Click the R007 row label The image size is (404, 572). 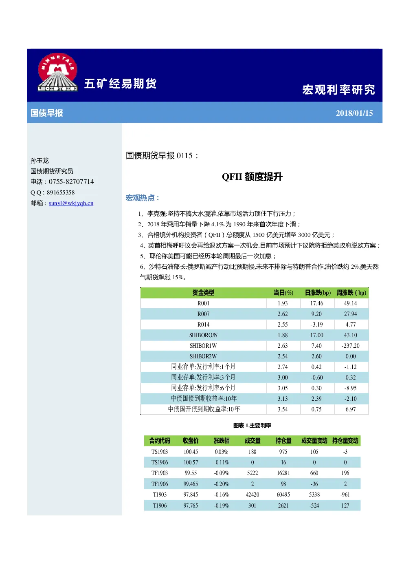[x=203, y=314]
